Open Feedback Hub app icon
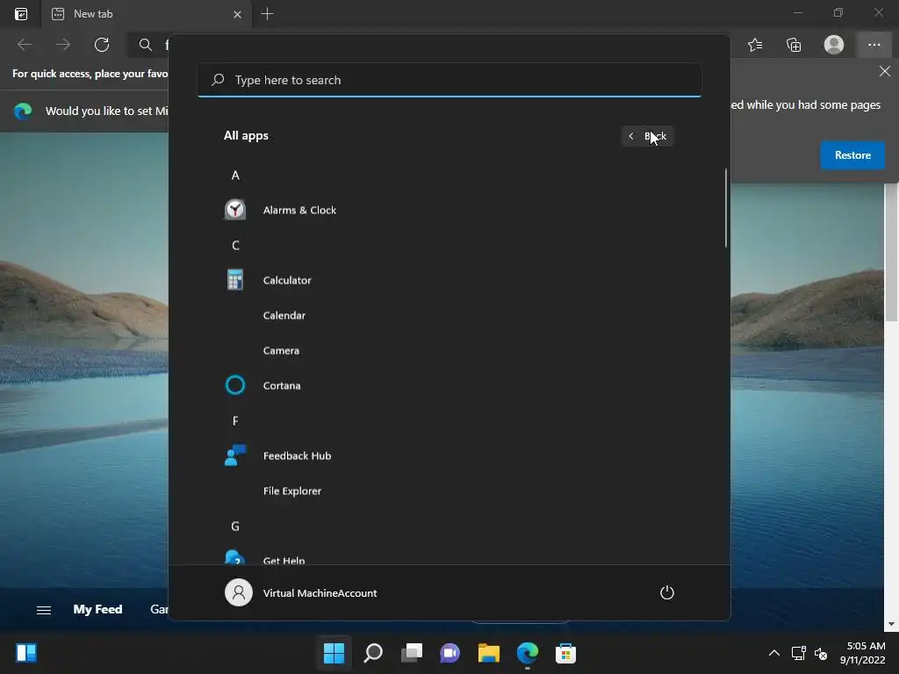Screen dimensions: 899x674 (x=235, y=455)
